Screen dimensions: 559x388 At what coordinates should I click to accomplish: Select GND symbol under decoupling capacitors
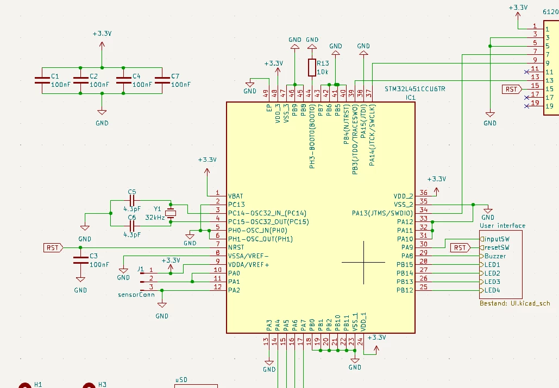pos(102,112)
